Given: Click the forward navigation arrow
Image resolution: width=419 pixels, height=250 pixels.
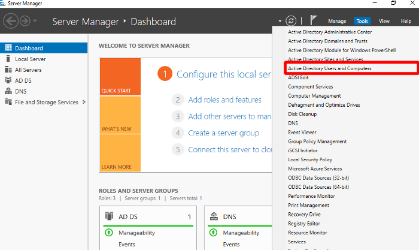Looking at the screenshot, I should tap(25, 21).
